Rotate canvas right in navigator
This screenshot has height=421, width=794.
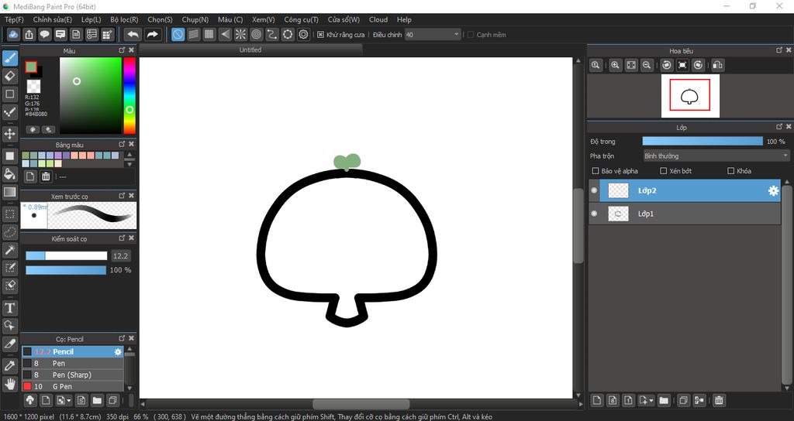tap(699, 65)
